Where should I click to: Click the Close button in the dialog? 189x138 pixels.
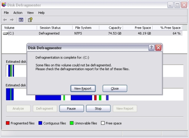115,88
